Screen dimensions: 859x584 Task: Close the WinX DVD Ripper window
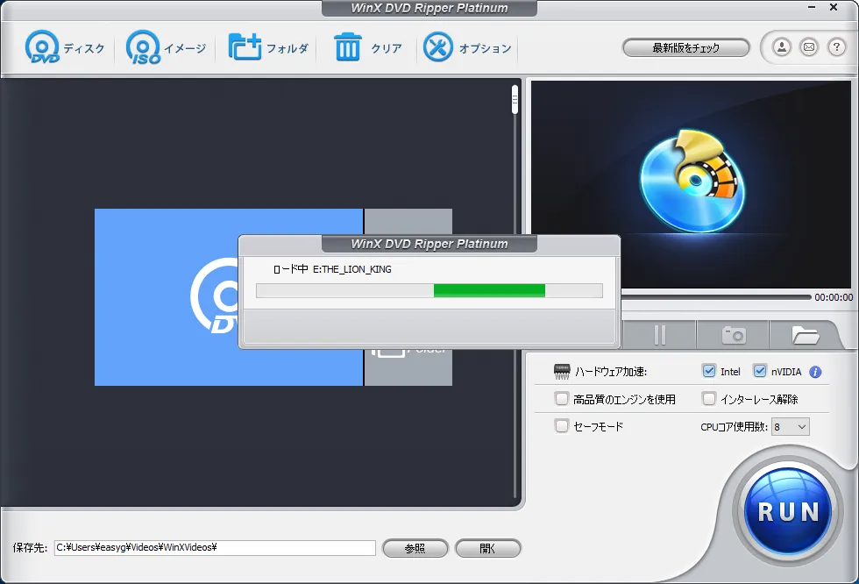coord(834,7)
